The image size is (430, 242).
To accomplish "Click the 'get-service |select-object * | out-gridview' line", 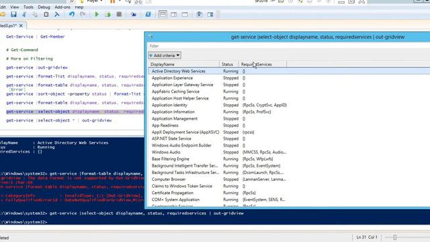I will 59,120.
